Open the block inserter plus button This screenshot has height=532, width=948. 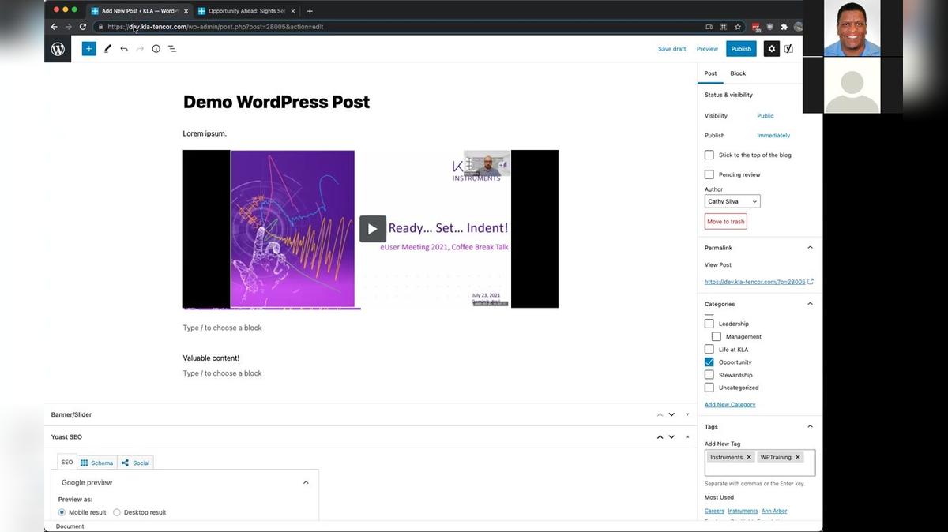tap(88, 49)
